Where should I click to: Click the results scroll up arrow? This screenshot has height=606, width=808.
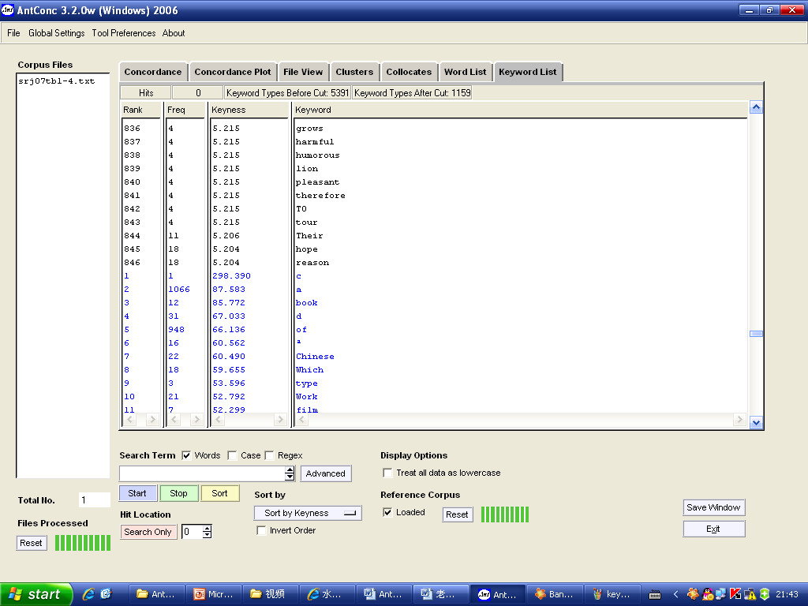(756, 107)
